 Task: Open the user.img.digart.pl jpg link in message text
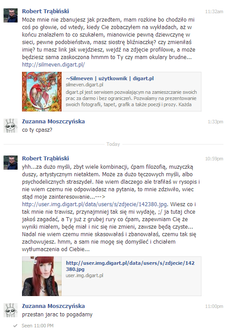tap(95, 204)
